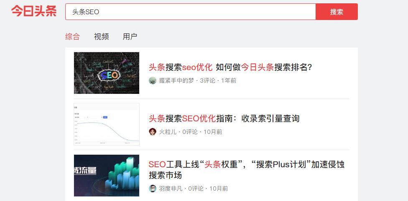Click avatar icon of 握紧手中的梦
This screenshot has height=201, width=408.
(153, 80)
